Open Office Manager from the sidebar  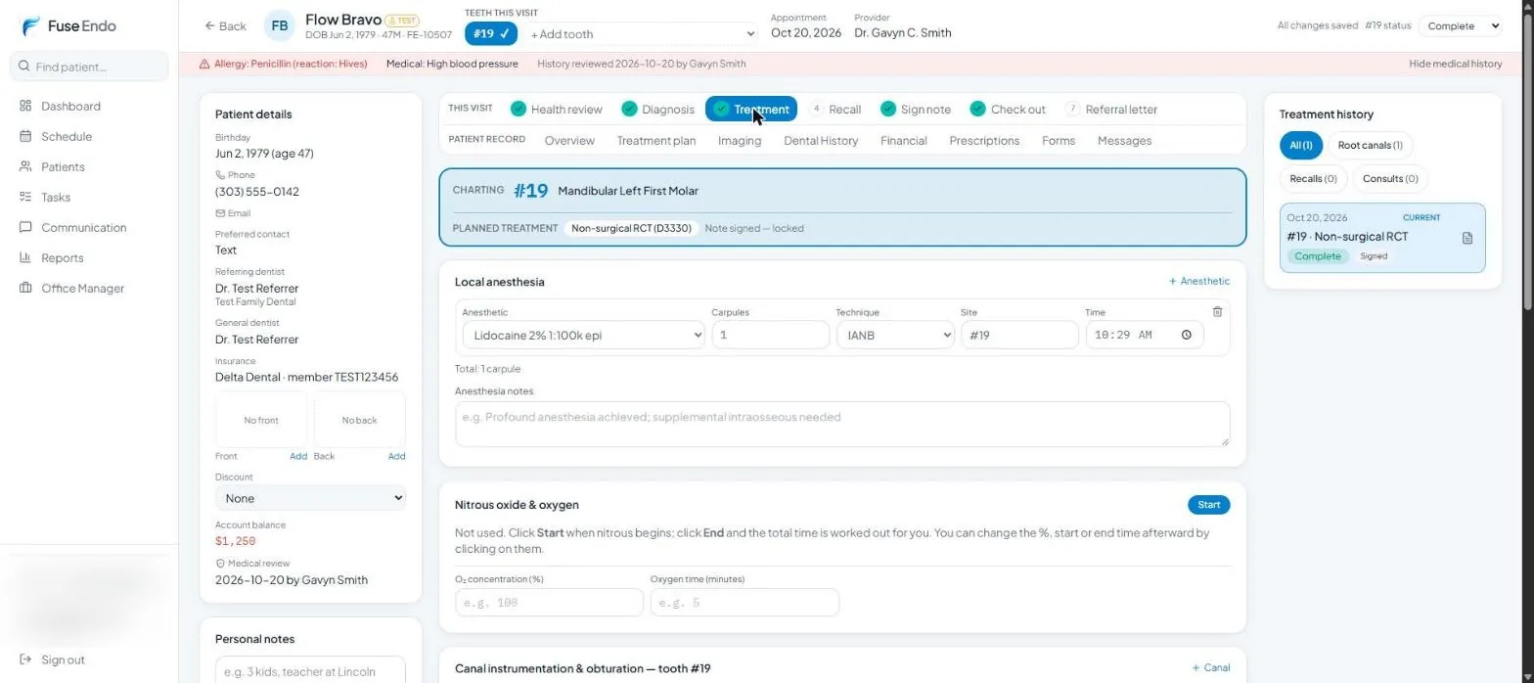coord(82,288)
